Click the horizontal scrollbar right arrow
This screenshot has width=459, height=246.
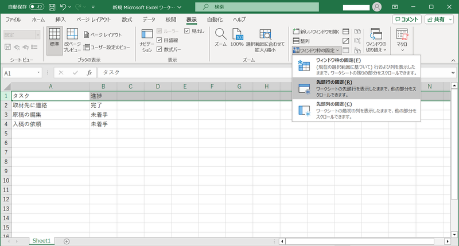(x=448, y=241)
